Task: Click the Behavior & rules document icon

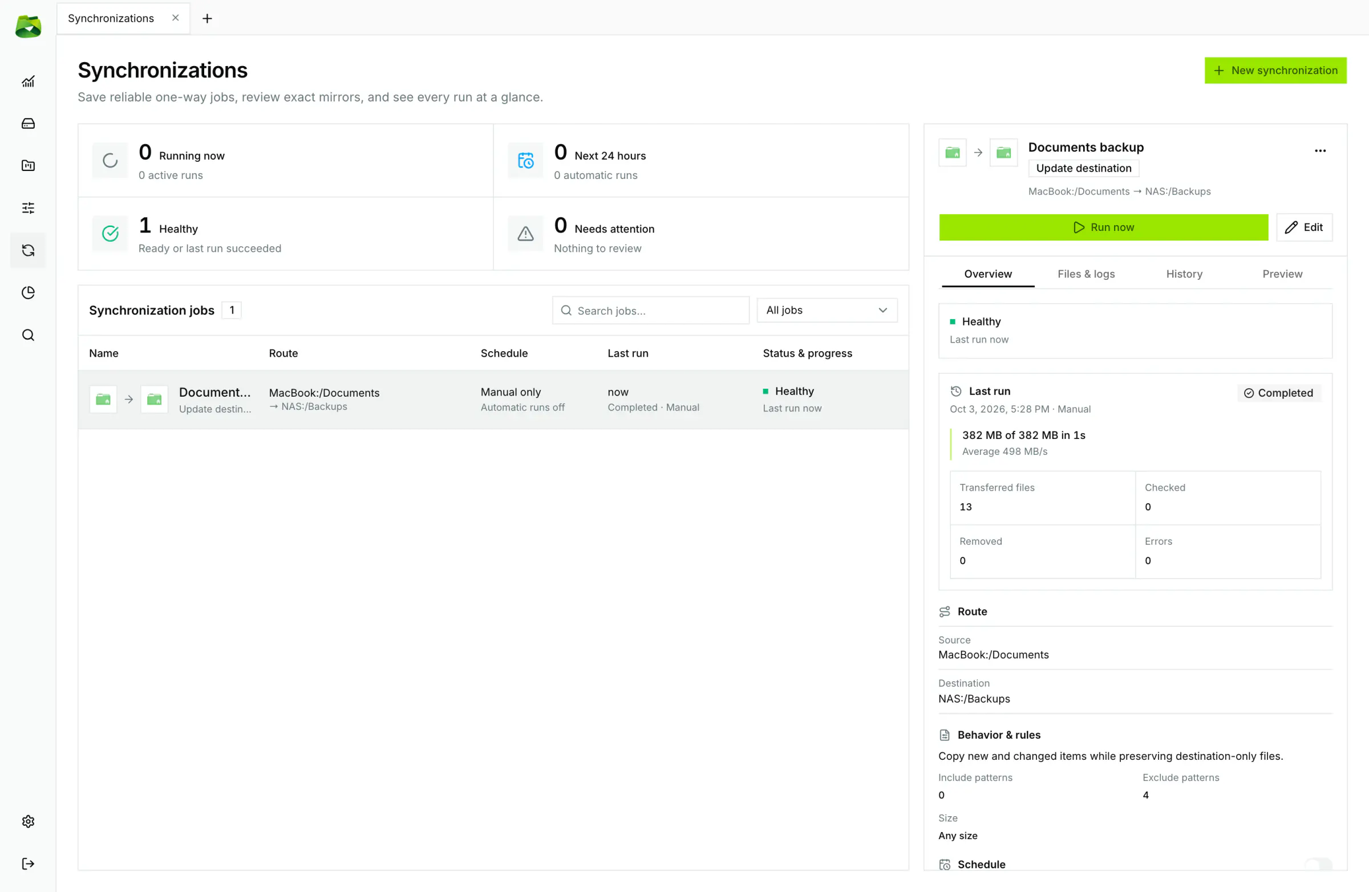Action: click(x=945, y=735)
